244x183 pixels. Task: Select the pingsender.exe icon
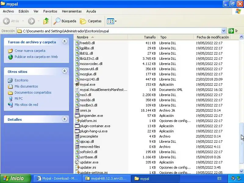point(77,116)
